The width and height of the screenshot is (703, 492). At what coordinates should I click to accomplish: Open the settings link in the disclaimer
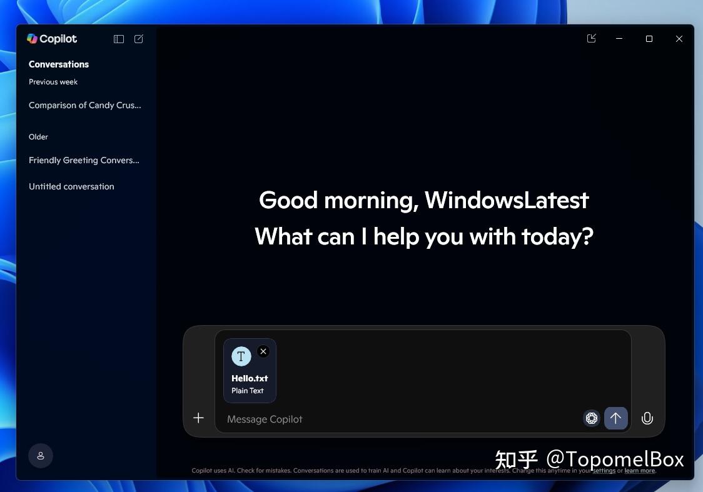pos(604,470)
